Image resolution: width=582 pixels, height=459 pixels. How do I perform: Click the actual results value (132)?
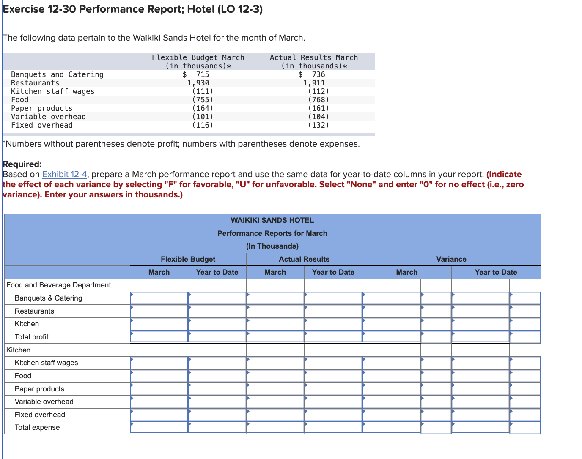(x=318, y=125)
